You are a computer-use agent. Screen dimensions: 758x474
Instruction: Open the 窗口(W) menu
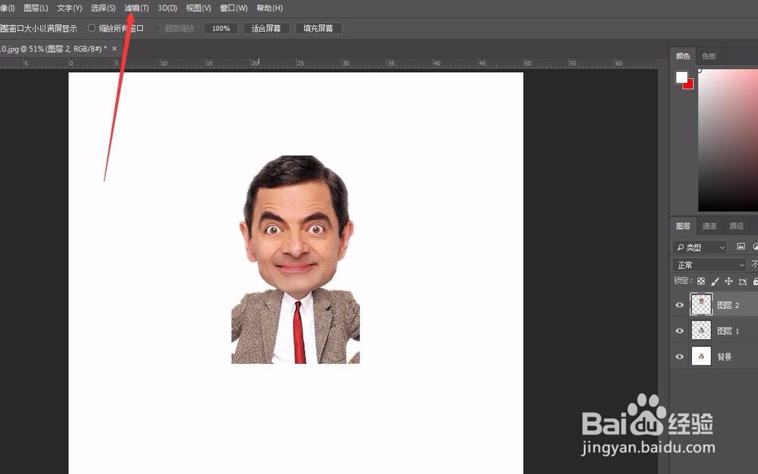coord(233,8)
